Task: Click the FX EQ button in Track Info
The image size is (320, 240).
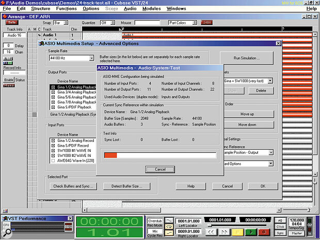Action: (8, 63)
